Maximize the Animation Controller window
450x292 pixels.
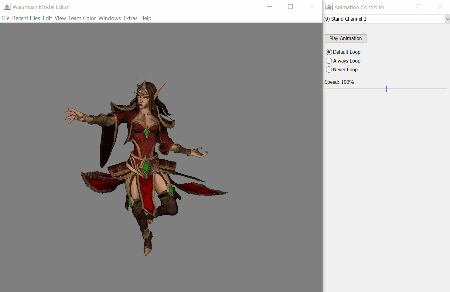(x=419, y=7)
